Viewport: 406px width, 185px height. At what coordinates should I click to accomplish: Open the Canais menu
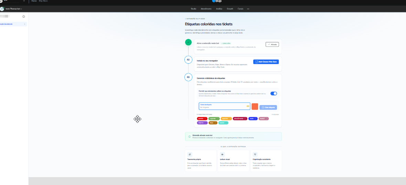tap(241, 9)
